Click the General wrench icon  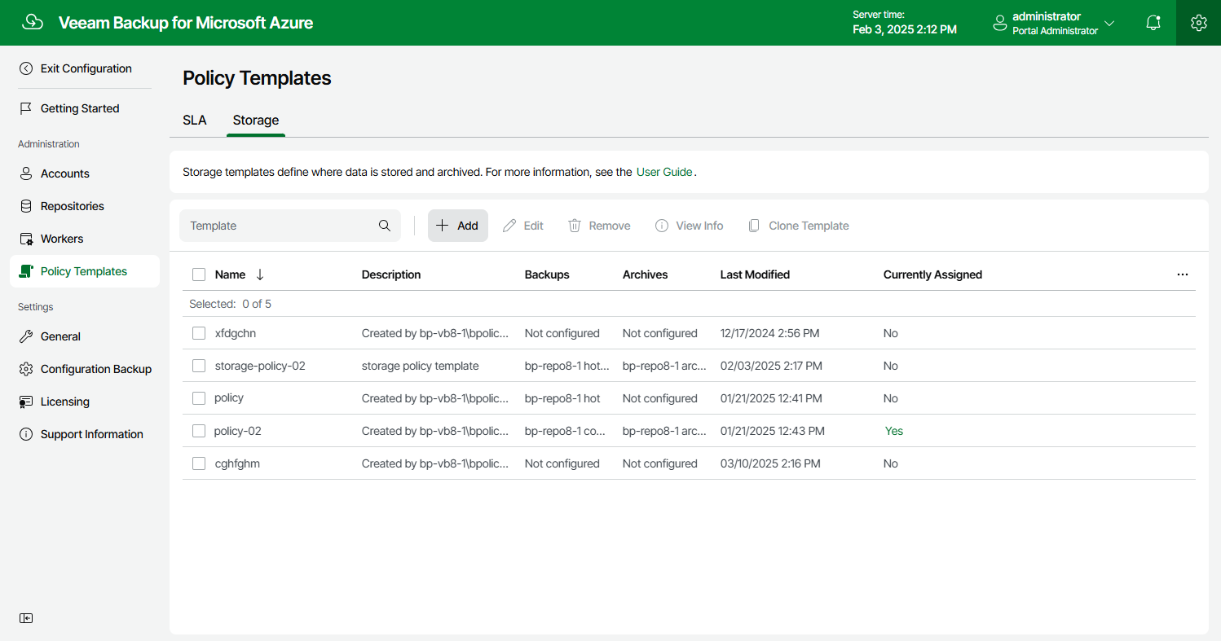26,336
